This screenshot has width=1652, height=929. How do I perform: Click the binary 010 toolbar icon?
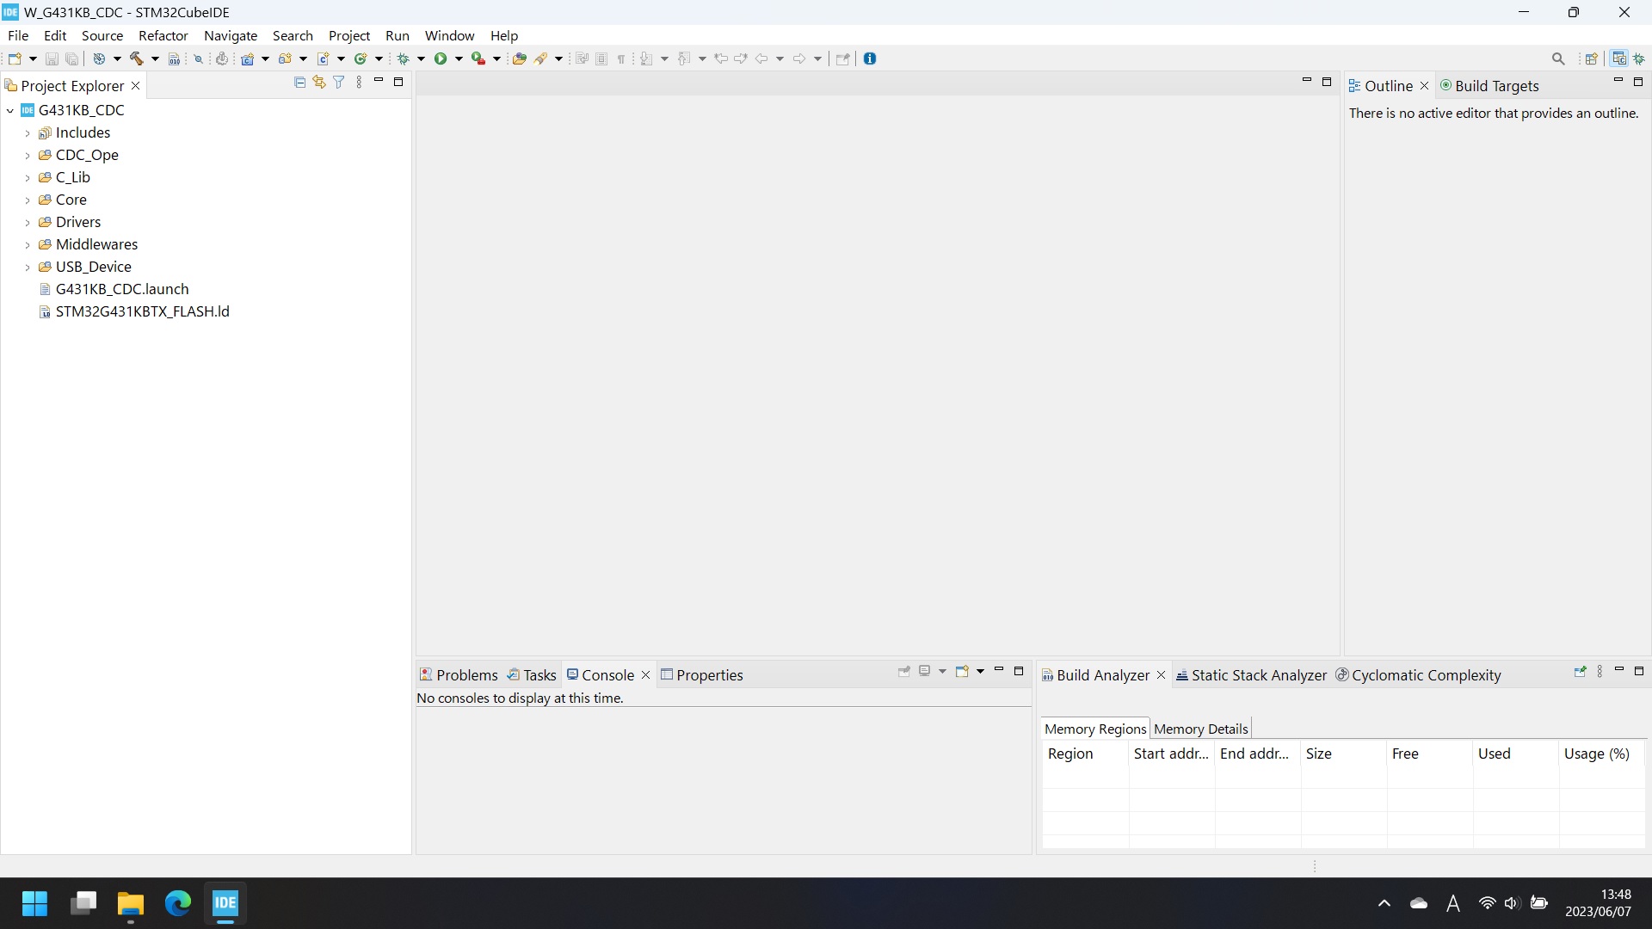click(x=175, y=58)
